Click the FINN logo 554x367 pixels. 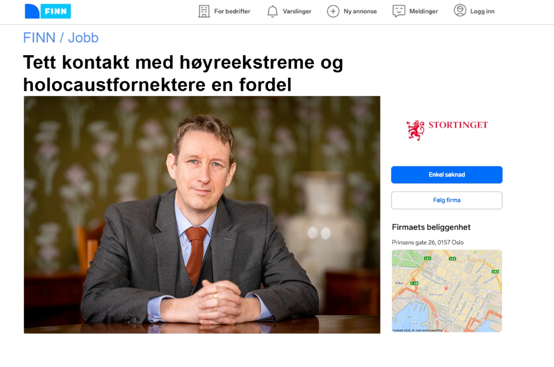coord(48,11)
